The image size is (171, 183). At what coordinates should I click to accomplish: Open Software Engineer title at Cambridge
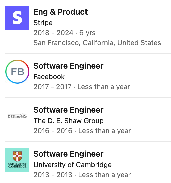68,154
